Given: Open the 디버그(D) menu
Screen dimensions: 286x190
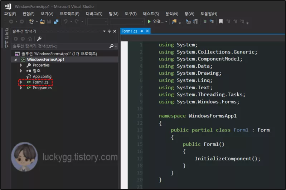Looking at the screenshot, I should [x=94, y=14].
